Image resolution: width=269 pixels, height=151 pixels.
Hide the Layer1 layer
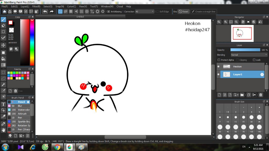[x=218, y=74]
